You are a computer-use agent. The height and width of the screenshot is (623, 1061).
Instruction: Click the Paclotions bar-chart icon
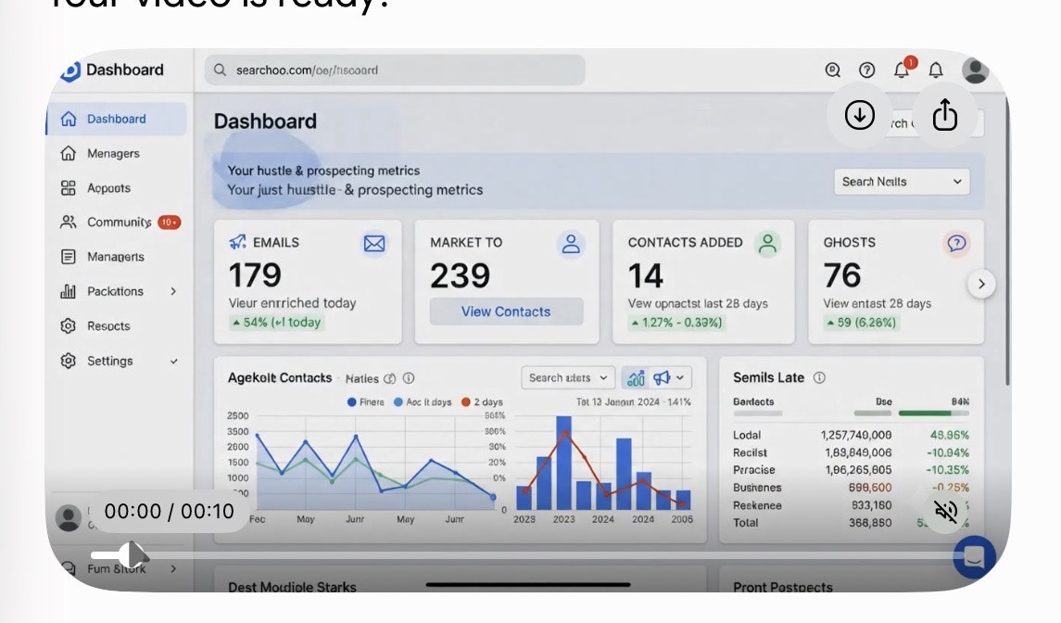pyautogui.click(x=69, y=291)
